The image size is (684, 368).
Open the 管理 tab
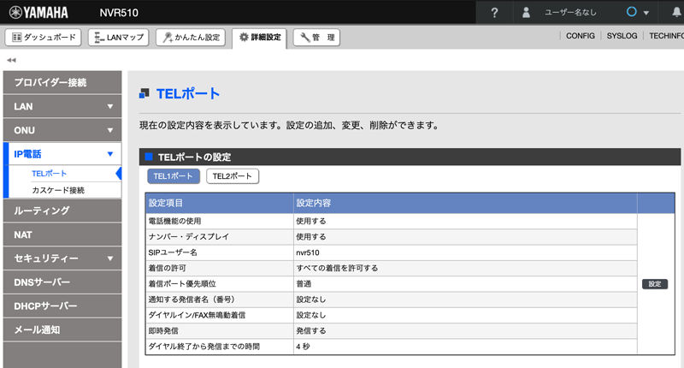pos(316,37)
